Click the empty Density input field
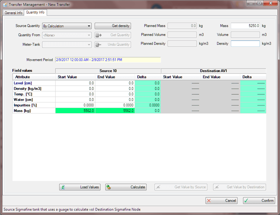 pos(245,43)
